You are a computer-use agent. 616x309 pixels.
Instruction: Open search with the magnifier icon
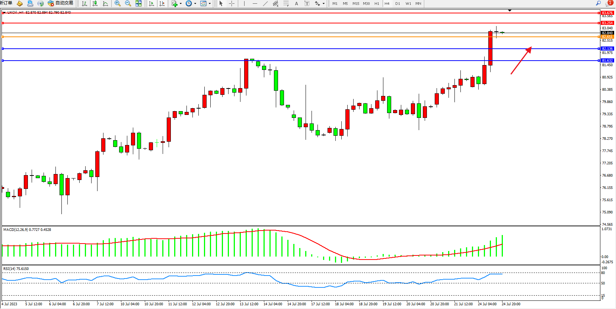point(599,3)
